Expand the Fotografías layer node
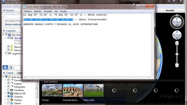187x105 pixels. [x=5, y=87]
